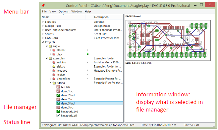
Task: Select the 'hexapodu.ctl' file name
Action: click(69, 115)
